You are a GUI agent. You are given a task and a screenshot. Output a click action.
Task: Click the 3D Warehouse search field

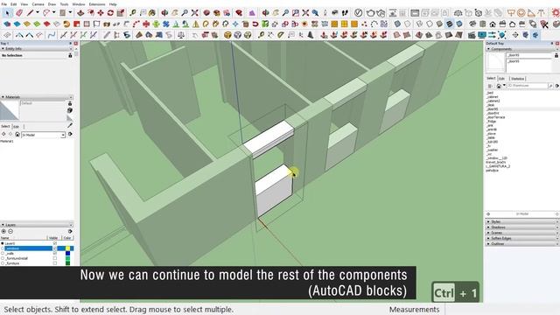527,86
